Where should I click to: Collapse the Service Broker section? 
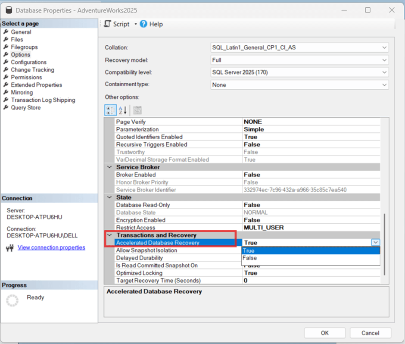pyautogui.click(x=109, y=167)
